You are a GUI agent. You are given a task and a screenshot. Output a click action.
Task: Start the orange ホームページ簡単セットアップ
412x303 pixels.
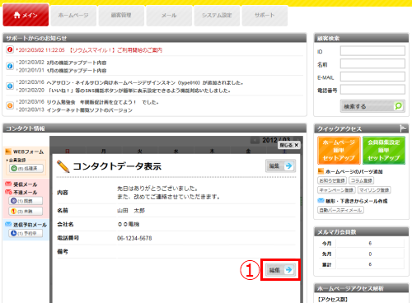pos(339,150)
